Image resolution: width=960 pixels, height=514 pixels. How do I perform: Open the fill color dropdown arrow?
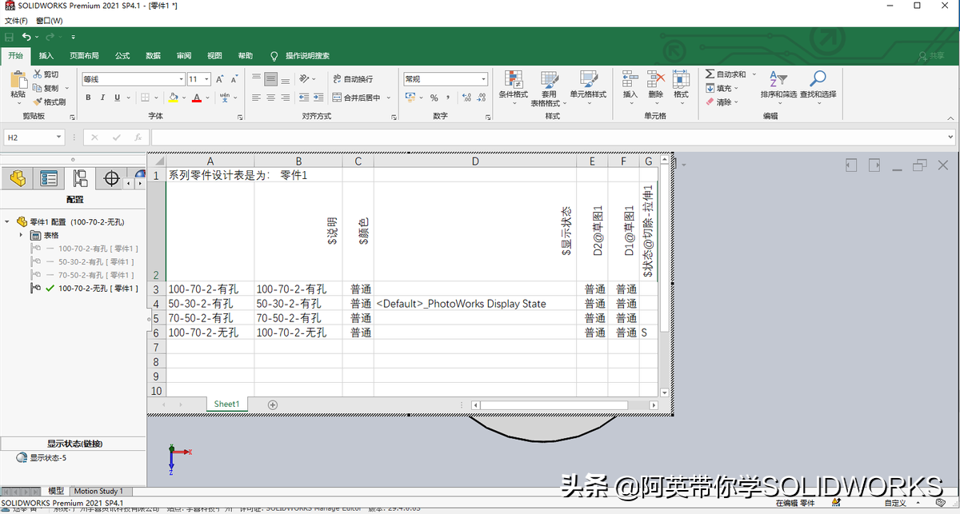[x=182, y=98]
